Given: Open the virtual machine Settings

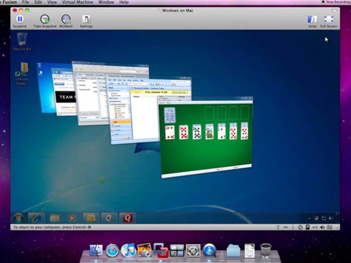Looking at the screenshot, I should pos(86,20).
